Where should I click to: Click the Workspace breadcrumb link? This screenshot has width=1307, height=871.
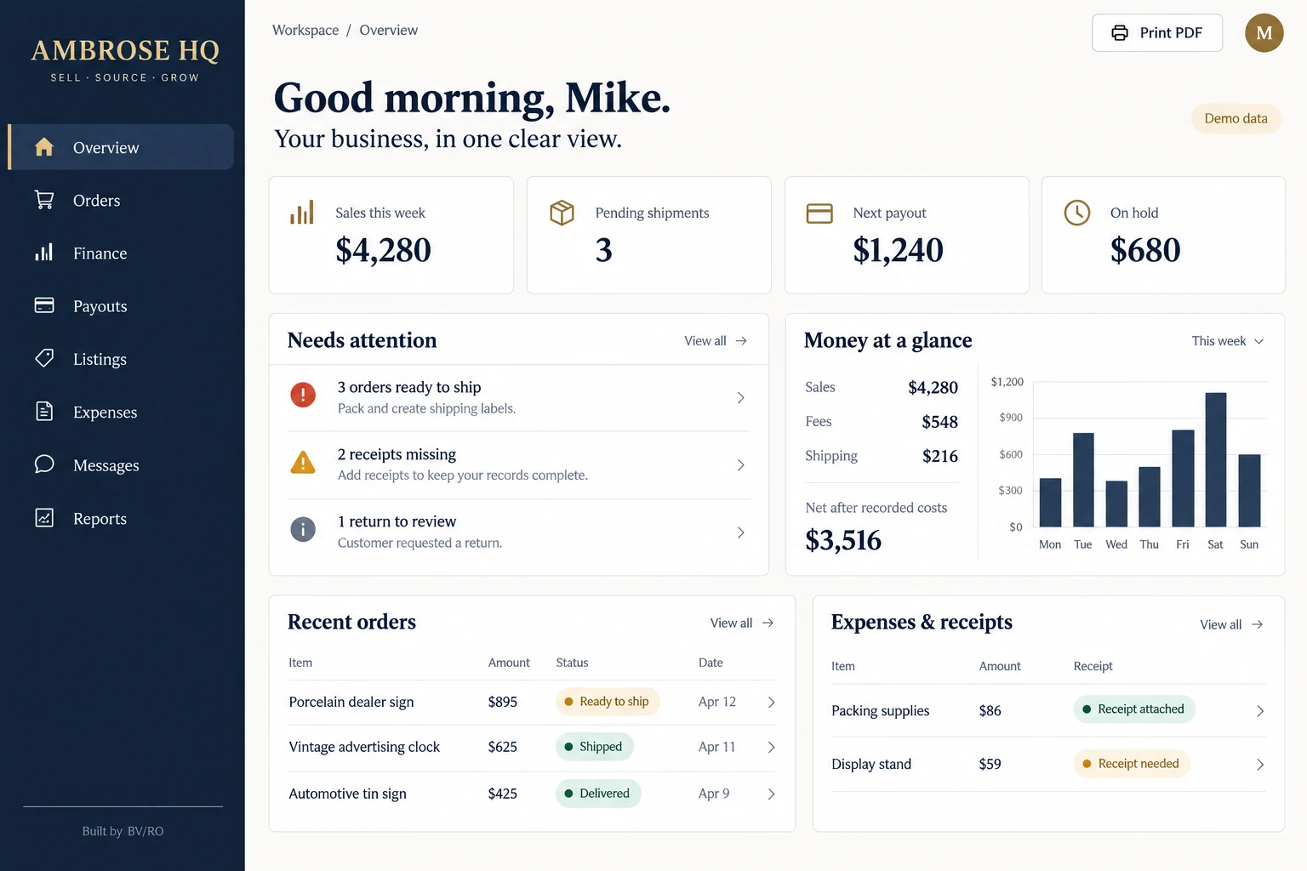point(305,30)
